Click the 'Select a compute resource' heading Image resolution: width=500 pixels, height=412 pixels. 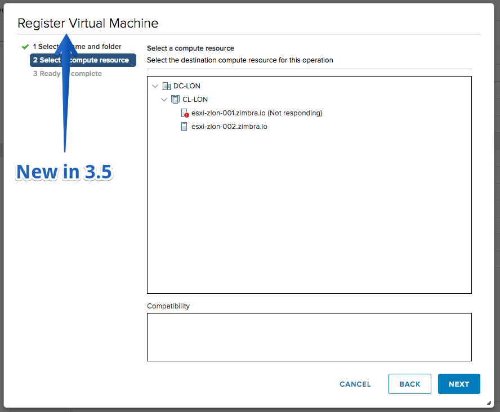pyautogui.click(x=190, y=48)
